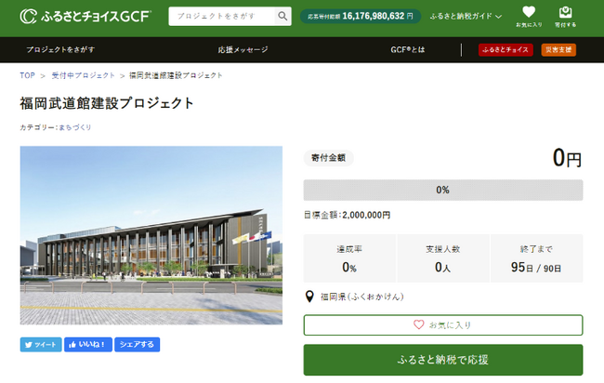Toggle お気に入り favorite for this project
The height and width of the screenshot is (383, 604).
(442, 324)
